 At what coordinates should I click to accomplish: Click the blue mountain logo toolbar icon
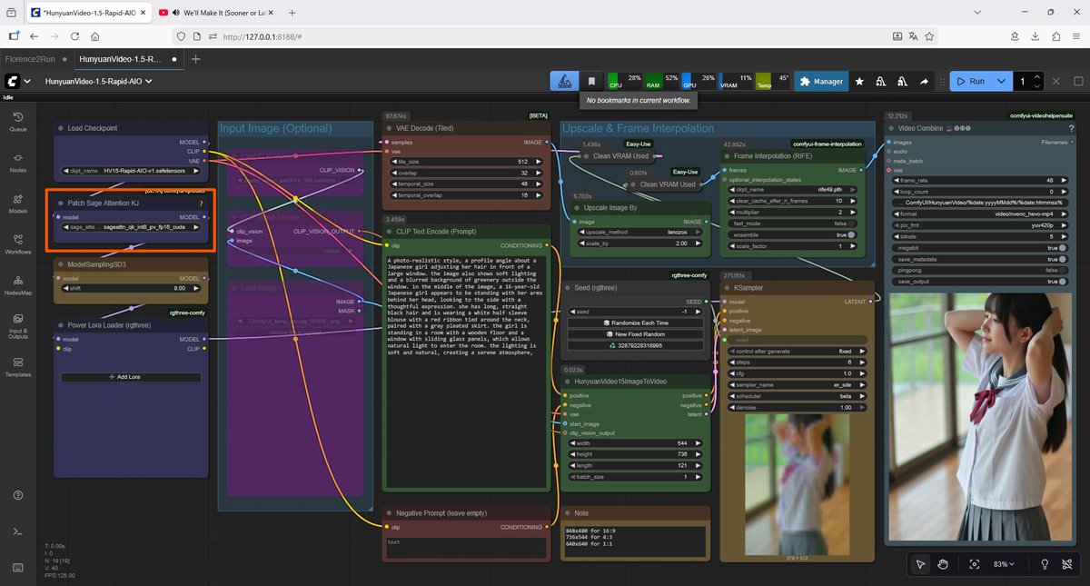tap(564, 81)
